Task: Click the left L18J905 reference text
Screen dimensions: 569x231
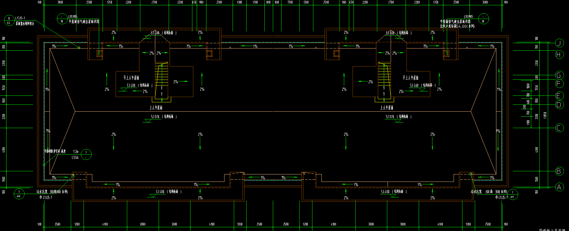Action: point(73,16)
